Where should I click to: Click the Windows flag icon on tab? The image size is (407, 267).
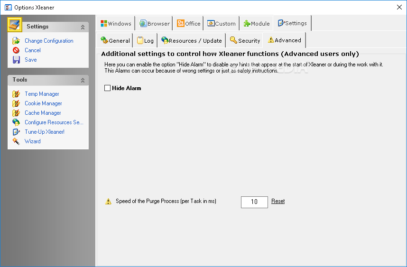pyautogui.click(x=104, y=24)
